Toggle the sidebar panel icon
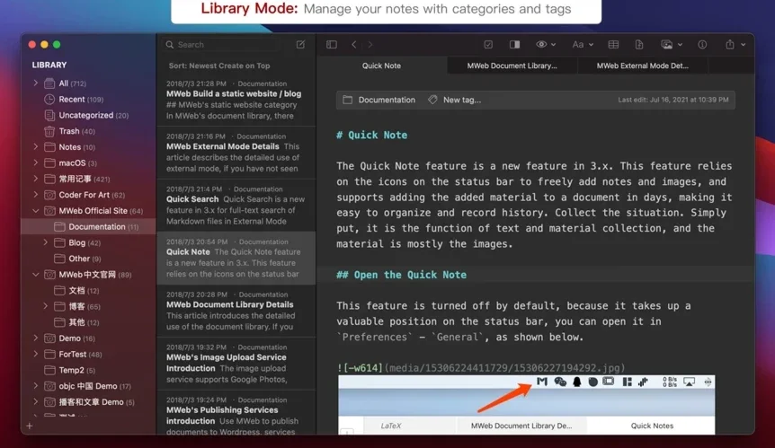The image size is (775, 448). 332,44
